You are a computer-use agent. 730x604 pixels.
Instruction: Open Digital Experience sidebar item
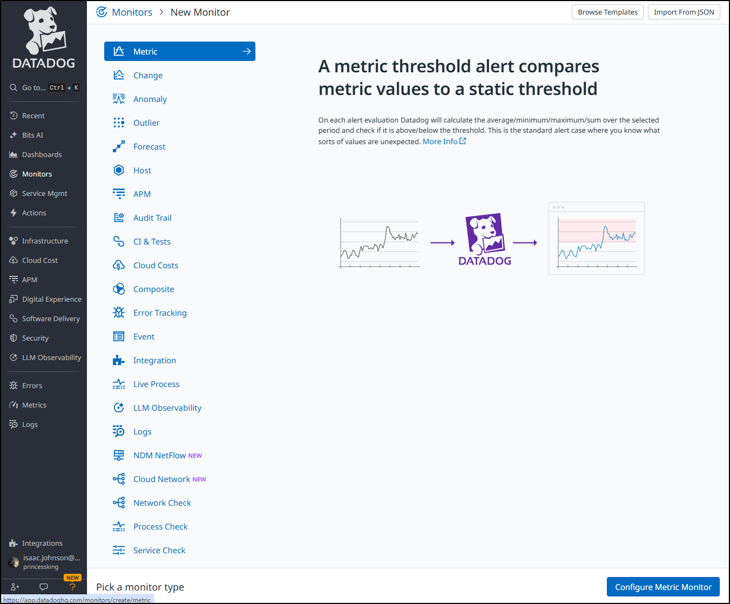tap(44, 299)
